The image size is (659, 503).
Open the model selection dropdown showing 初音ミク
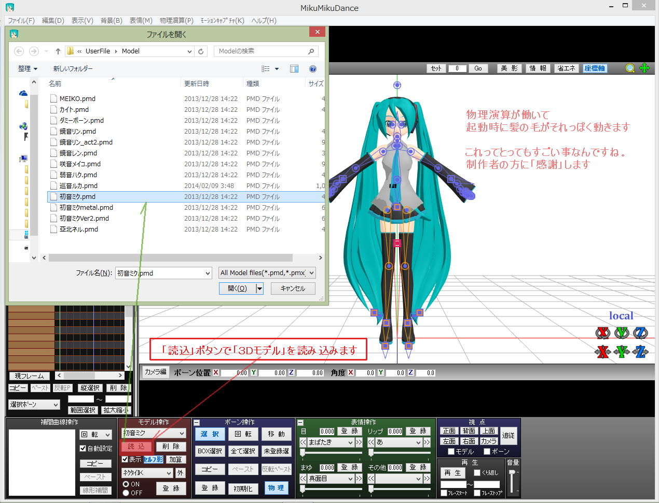point(153,433)
